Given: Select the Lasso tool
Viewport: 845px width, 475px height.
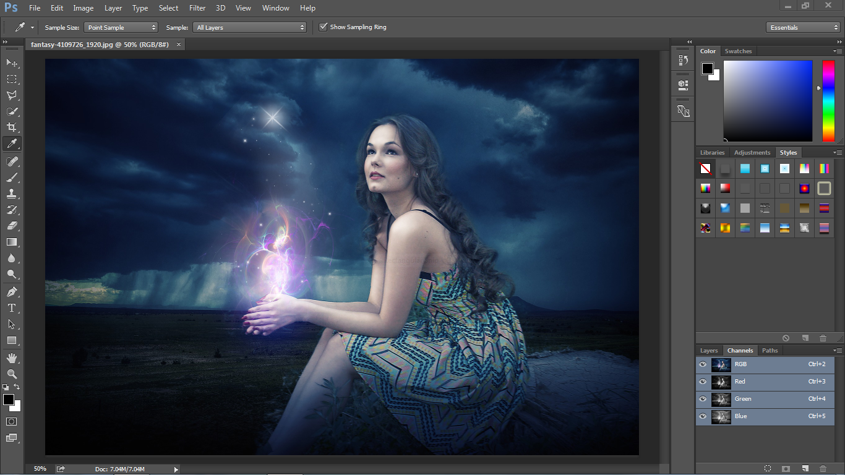Looking at the screenshot, I should coord(12,95).
